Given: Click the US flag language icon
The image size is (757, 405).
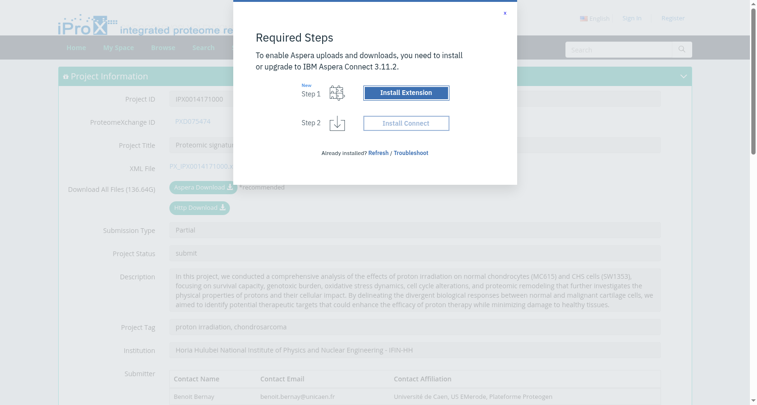Looking at the screenshot, I should click(584, 18).
